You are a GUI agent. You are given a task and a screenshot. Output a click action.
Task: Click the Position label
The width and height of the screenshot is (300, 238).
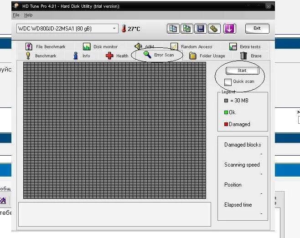pyautogui.click(x=233, y=185)
